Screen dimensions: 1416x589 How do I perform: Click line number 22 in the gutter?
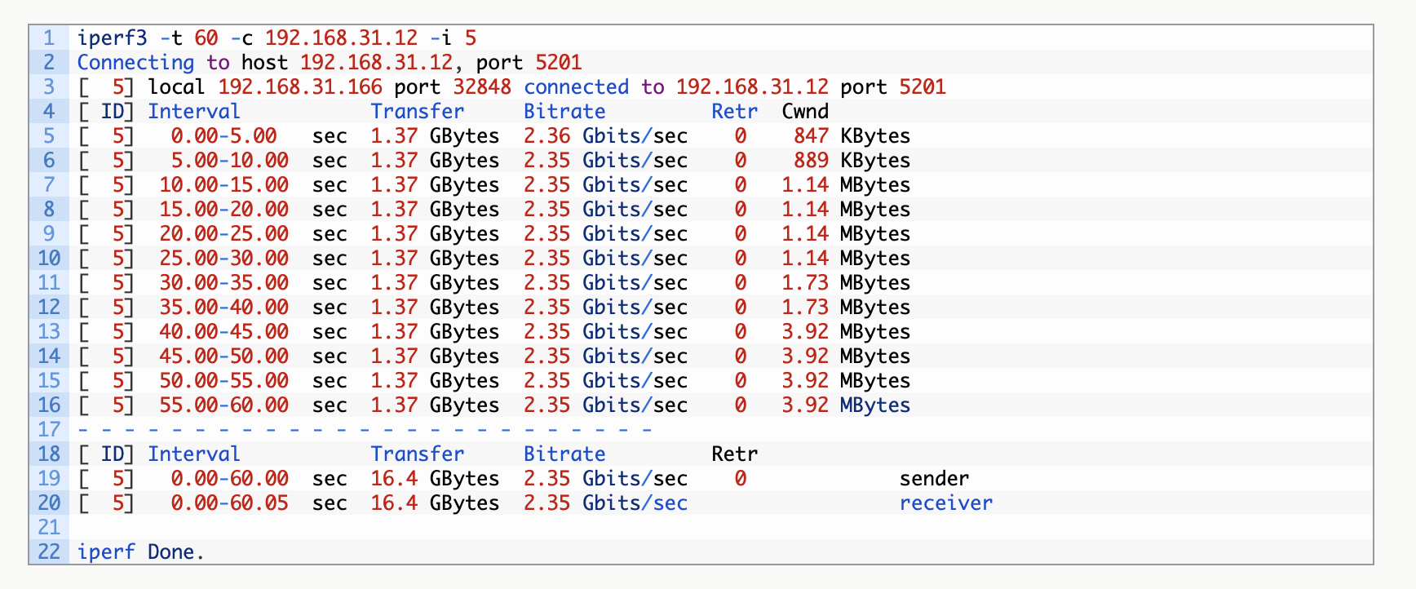click(x=49, y=552)
